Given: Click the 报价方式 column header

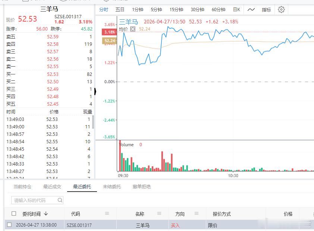Looking at the screenshot, I should pos(222,214).
